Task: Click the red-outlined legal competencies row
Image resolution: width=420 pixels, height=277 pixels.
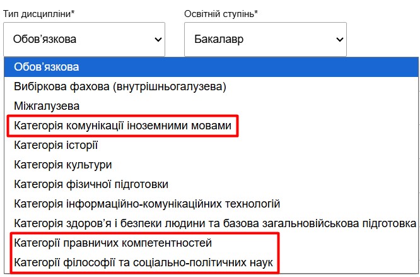Action: 112,242
